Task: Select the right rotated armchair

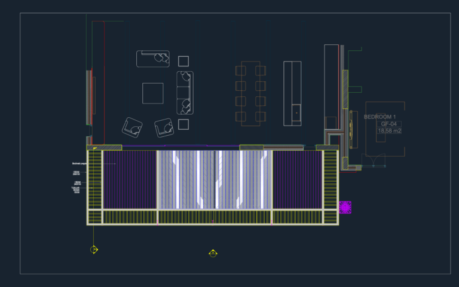Action: pyautogui.click(x=164, y=128)
